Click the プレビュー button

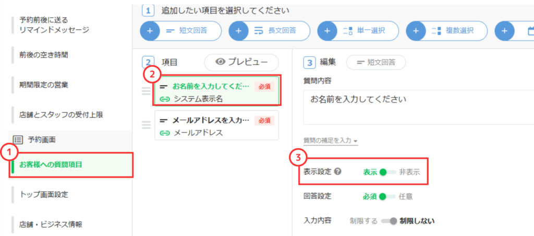coord(241,62)
